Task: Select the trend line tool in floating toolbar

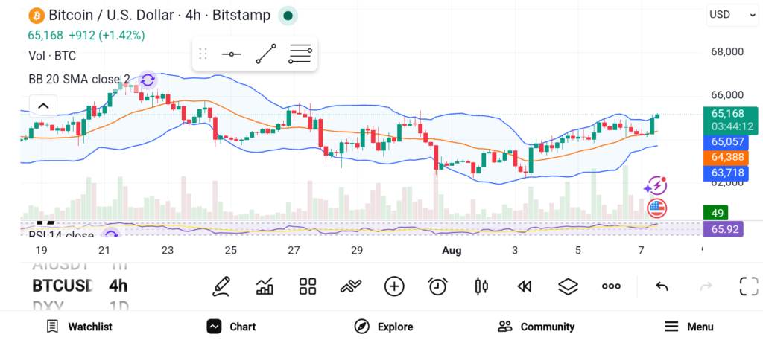Action: pos(266,54)
